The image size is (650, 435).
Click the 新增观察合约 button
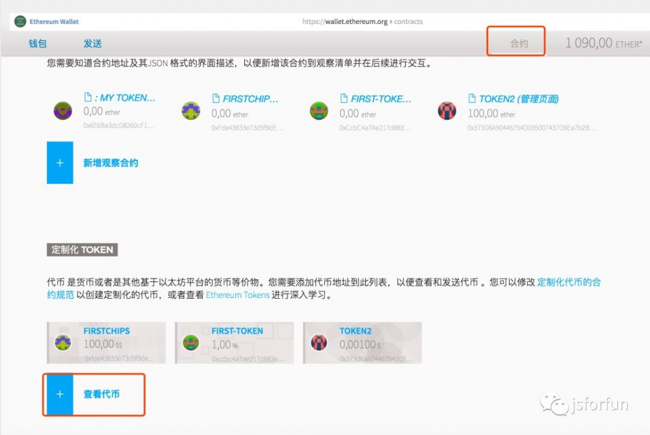coord(110,163)
